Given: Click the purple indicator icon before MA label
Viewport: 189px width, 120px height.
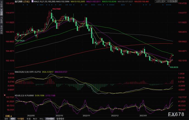Looking at the screenshot, I should click(32, 1).
